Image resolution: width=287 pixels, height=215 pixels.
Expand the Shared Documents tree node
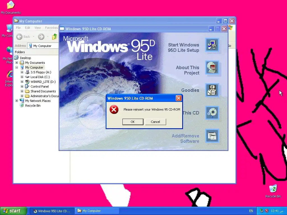click(22, 91)
